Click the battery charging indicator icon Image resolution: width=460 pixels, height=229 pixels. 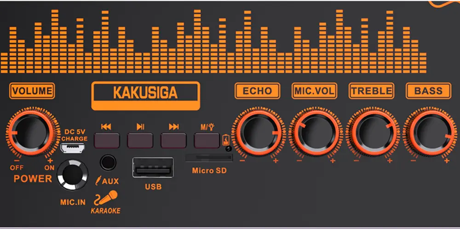(x=225, y=140)
